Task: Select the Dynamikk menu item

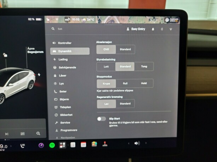Action: tap(70, 51)
